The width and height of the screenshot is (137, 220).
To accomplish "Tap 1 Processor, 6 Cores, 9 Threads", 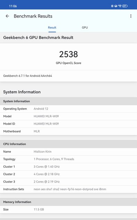I will point(54,159).
